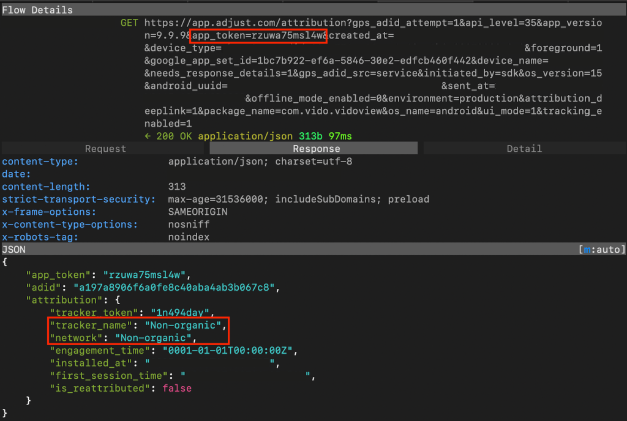Viewport: 627px width, 421px height.
Task: Click the GET method label
Action: pyautogui.click(x=129, y=23)
